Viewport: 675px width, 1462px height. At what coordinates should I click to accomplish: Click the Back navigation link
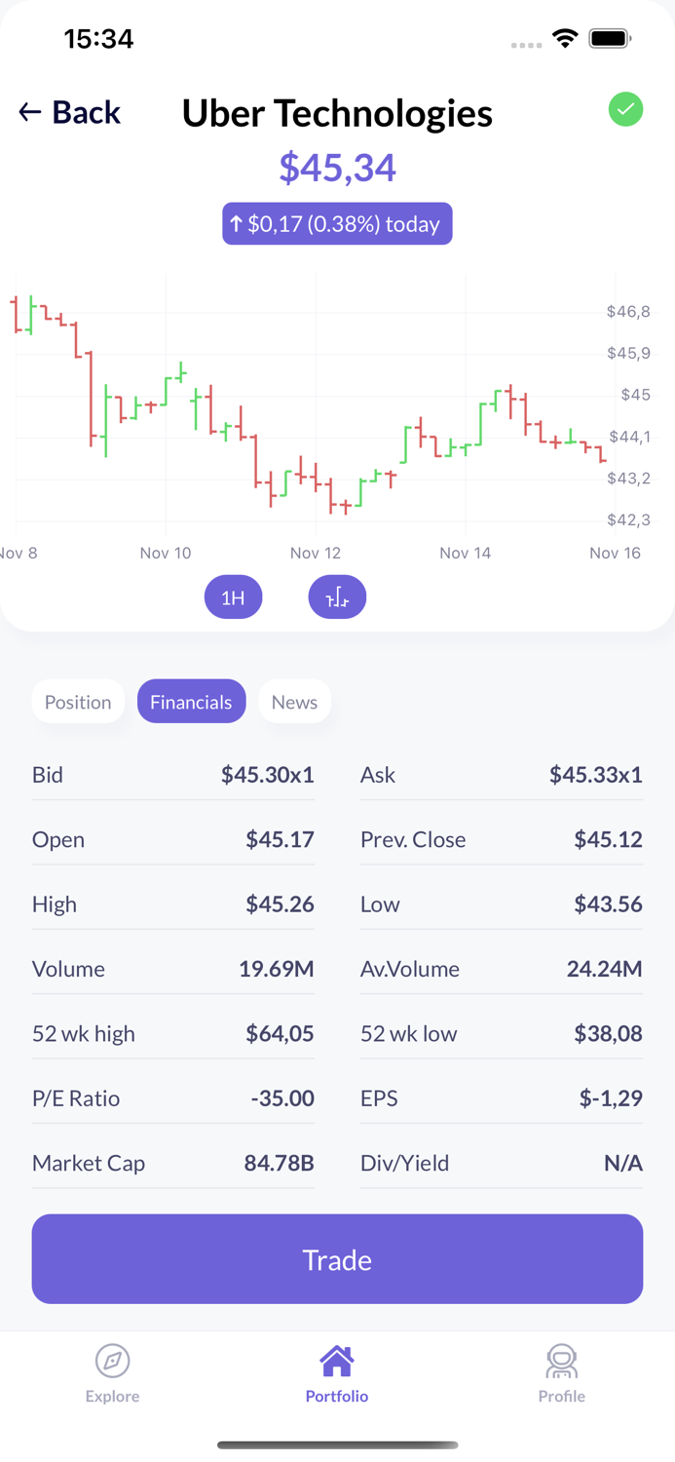pyautogui.click(x=69, y=112)
